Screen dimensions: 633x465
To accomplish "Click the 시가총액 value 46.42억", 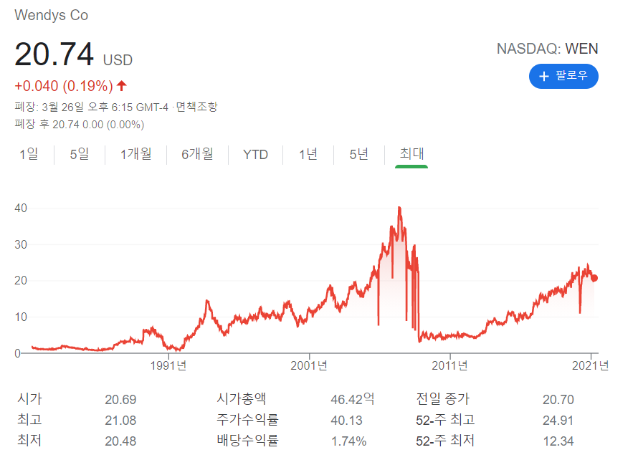I will click(353, 399).
